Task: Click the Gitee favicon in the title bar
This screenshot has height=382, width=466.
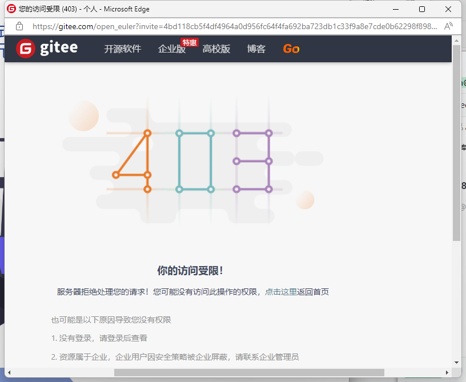Action: [11, 9]
